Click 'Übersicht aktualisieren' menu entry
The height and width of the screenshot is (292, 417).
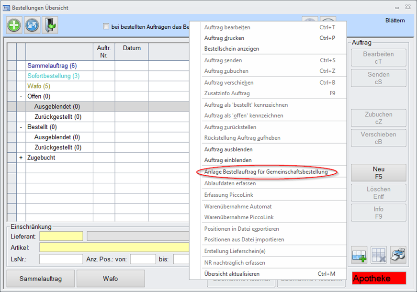(232, 274)
